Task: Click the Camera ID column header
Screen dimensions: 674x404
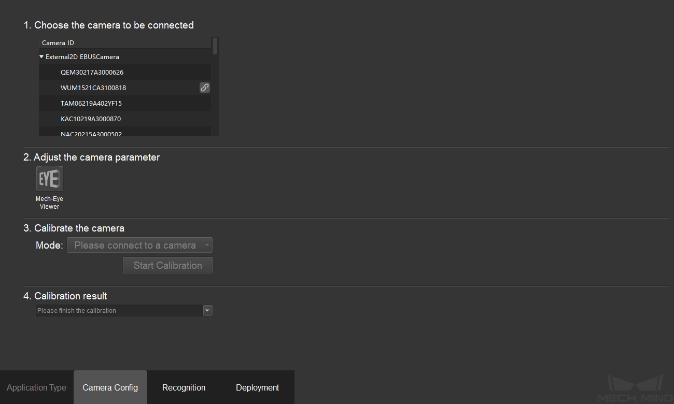Action: click(125, 43)
